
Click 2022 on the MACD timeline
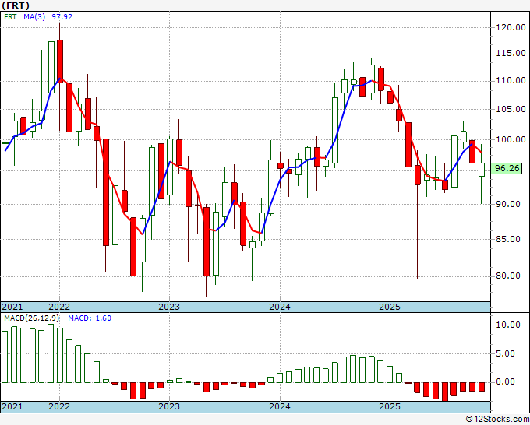point(59,406)
